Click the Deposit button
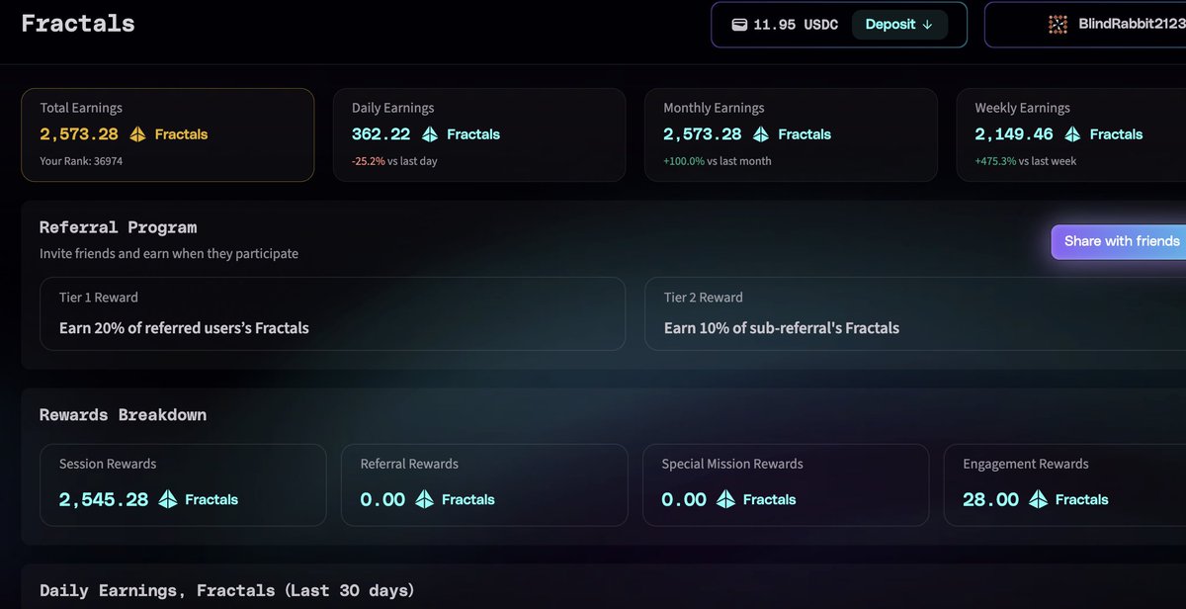 [899, 25]
